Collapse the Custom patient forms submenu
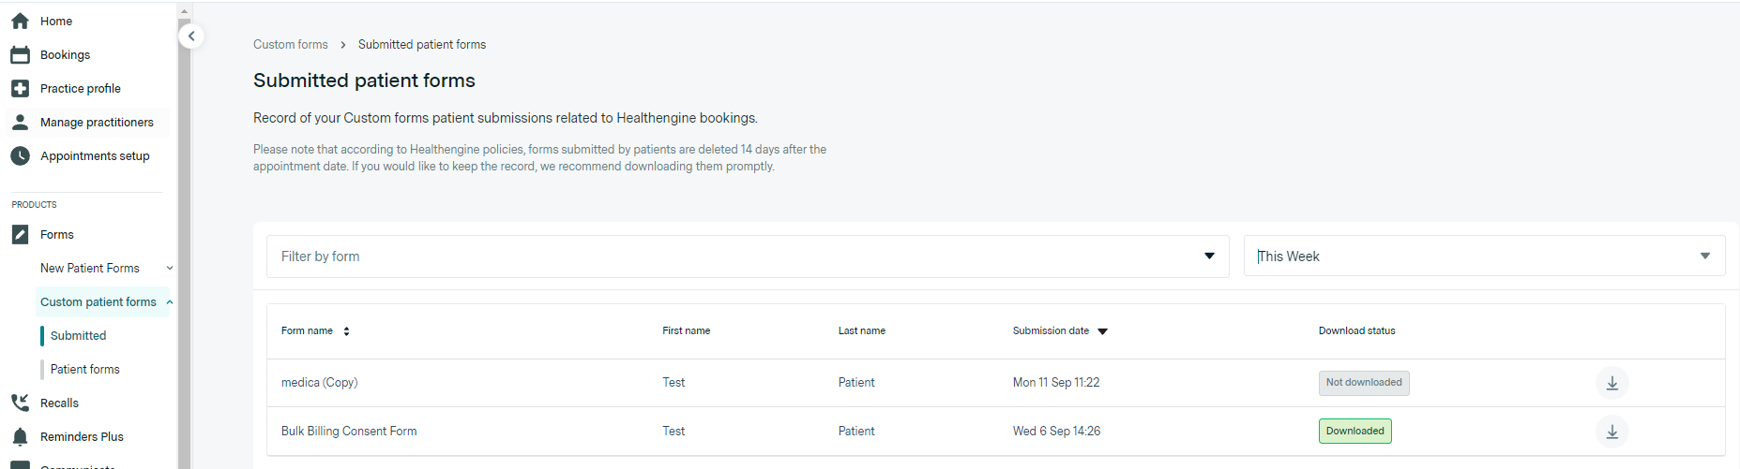The height and width of the screenshot is (469, 1740). tap(170, 302)
